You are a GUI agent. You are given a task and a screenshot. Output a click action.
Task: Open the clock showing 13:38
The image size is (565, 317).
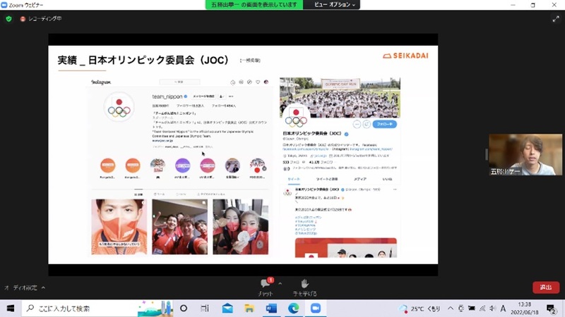[x=524, y=309]
